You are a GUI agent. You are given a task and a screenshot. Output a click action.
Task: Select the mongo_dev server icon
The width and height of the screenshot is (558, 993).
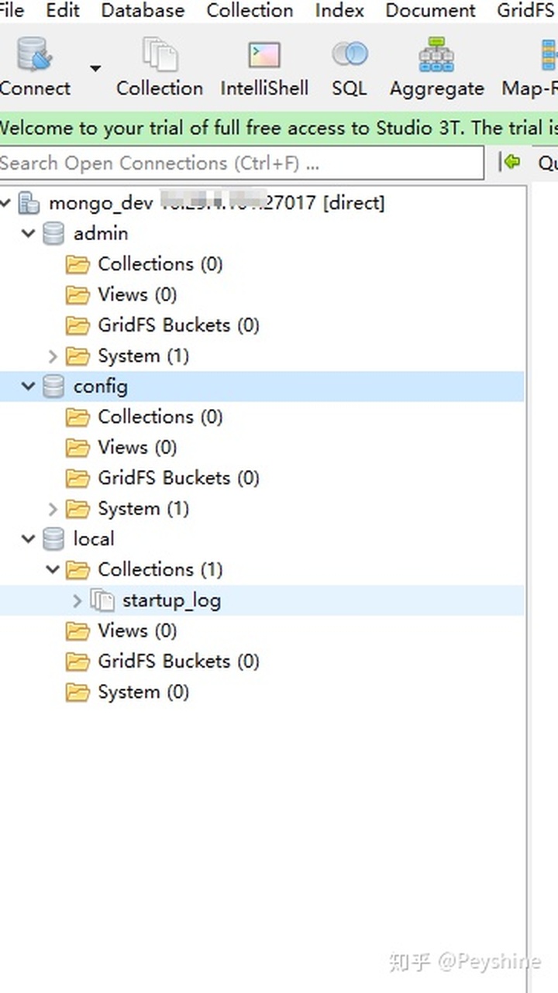click(x=29, y=203)
